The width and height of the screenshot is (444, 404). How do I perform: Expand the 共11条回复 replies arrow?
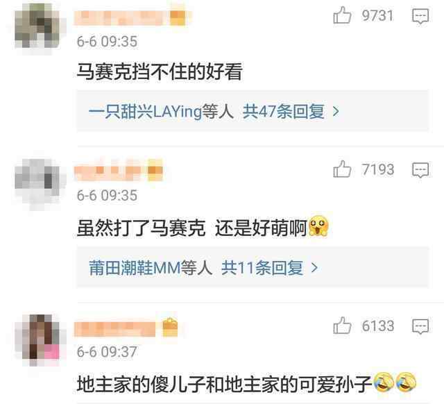[314, 267]
